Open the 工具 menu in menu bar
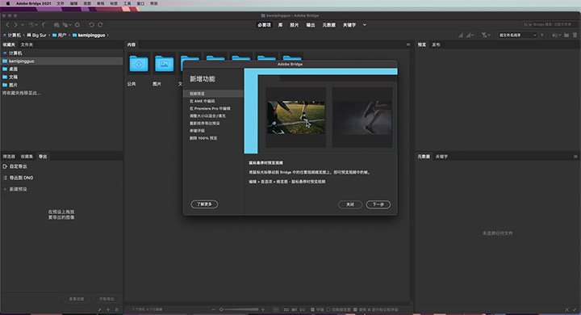The width and height of the screenshot is (581, 315). pos(127,3)
